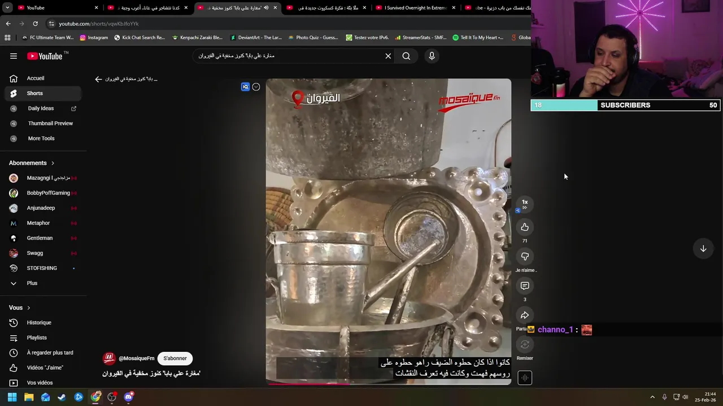
Task: Open the comments icon showing 3
Action: (525, 286)
